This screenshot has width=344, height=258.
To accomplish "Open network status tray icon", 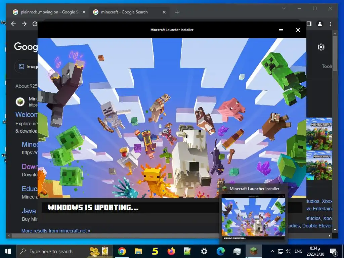I will (x=281, y=251).
